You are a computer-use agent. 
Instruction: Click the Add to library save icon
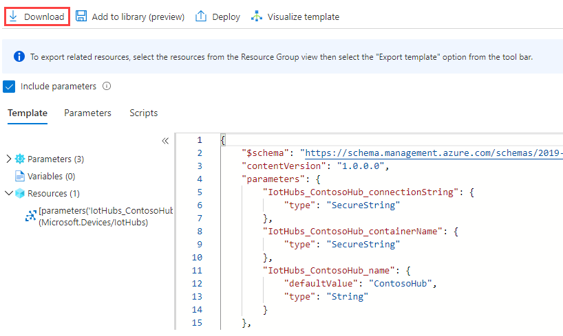point(81,16)
